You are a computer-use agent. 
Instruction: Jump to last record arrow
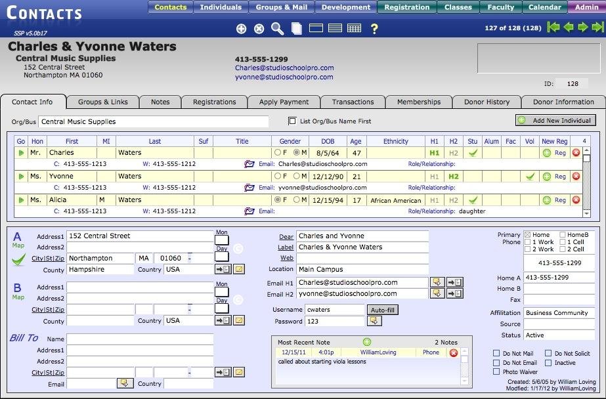click(597, 27)
